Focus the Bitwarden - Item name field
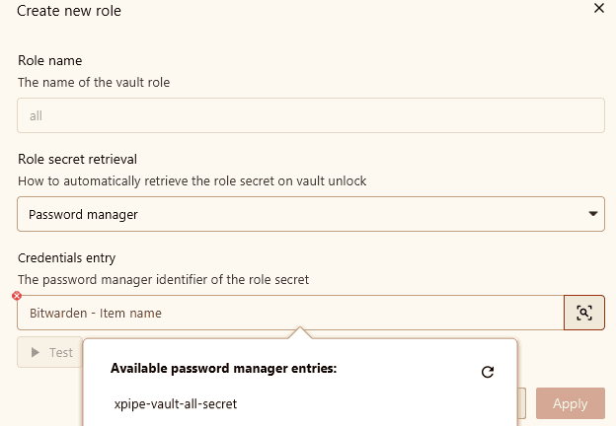 [x=290, y=313]
